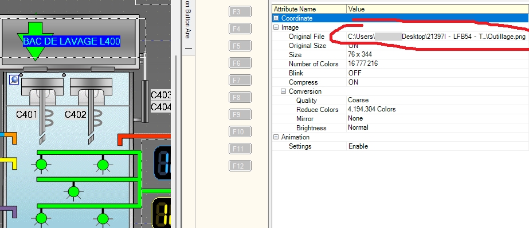This screenshot has height=228, width=529.
Task: Collapse the Animation attribute group
Action: coord(276,137)
